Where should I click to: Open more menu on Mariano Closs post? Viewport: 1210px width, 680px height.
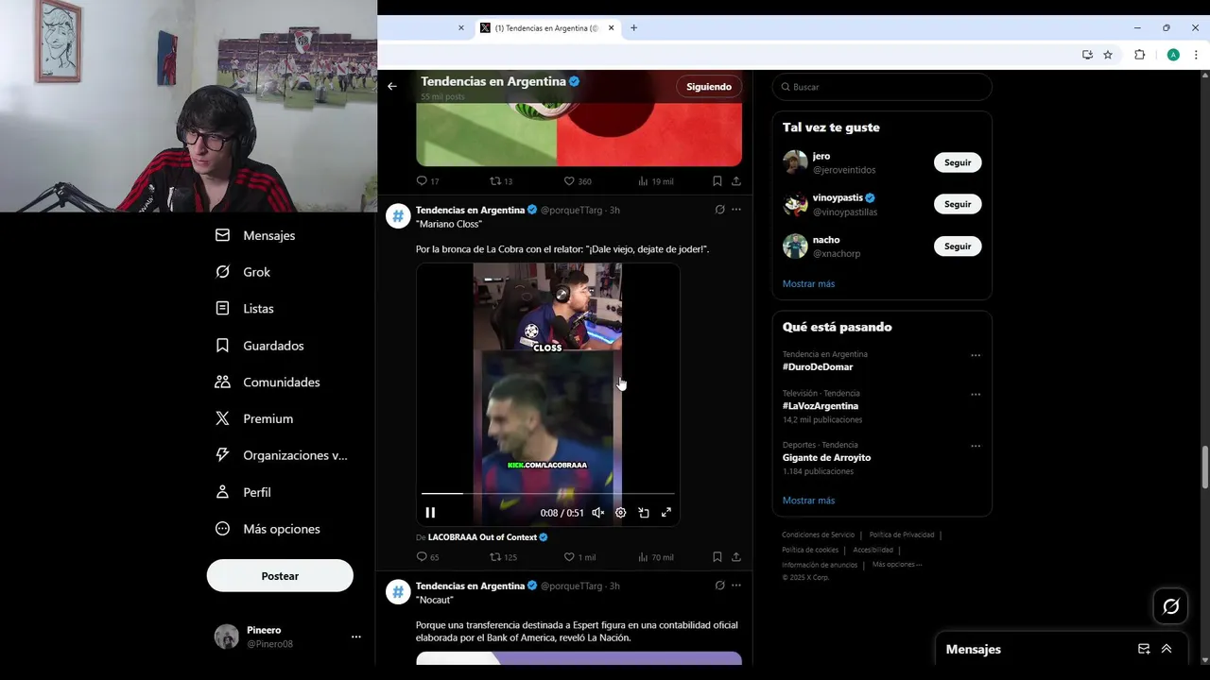point(736,210)
